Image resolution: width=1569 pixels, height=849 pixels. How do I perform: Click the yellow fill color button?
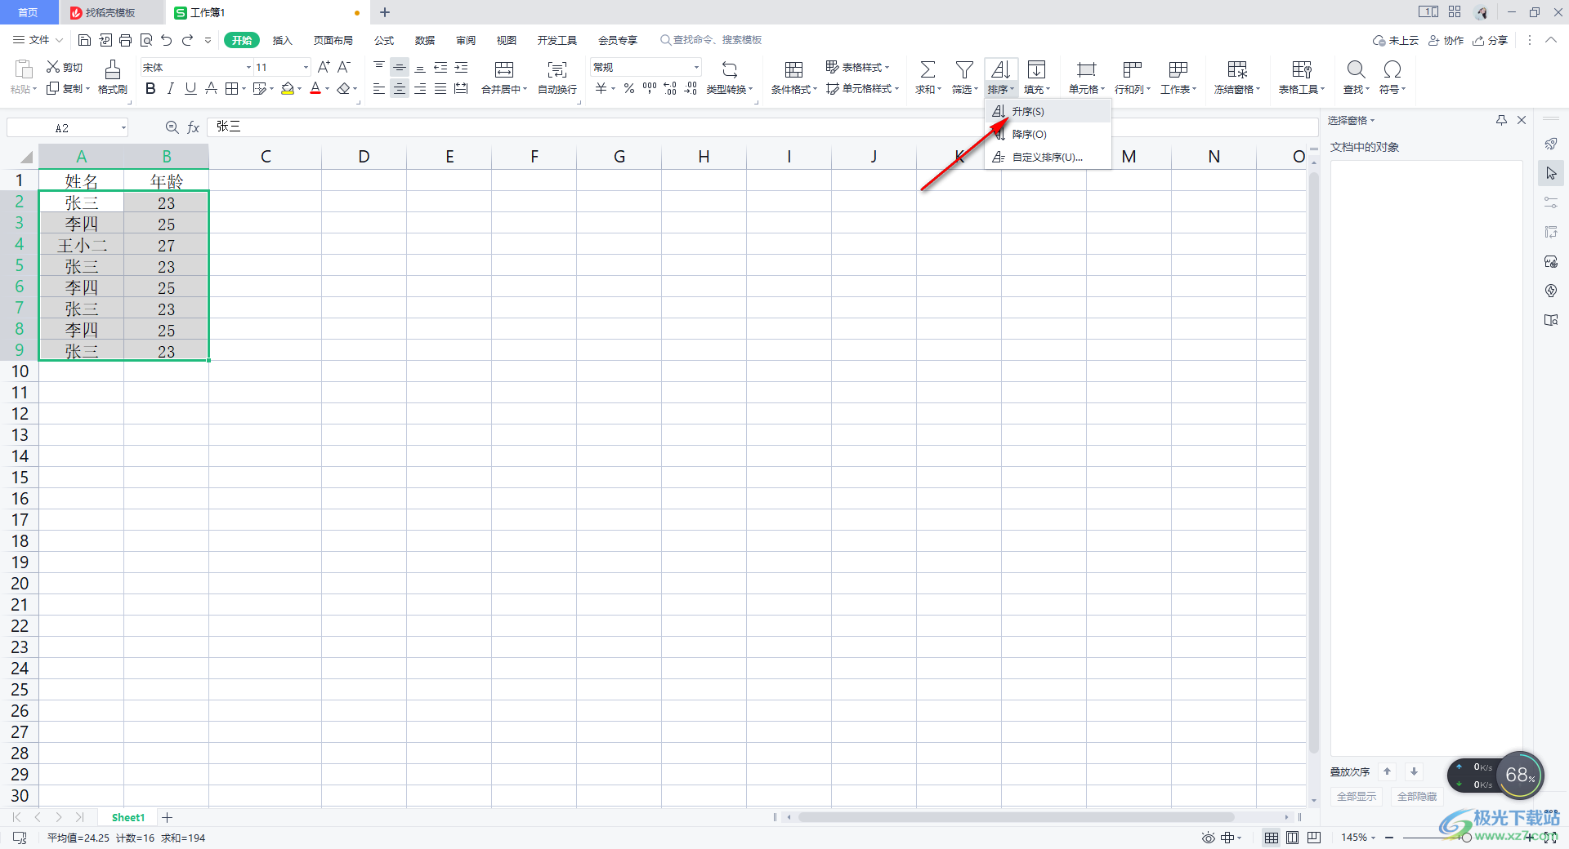(287, 88)
